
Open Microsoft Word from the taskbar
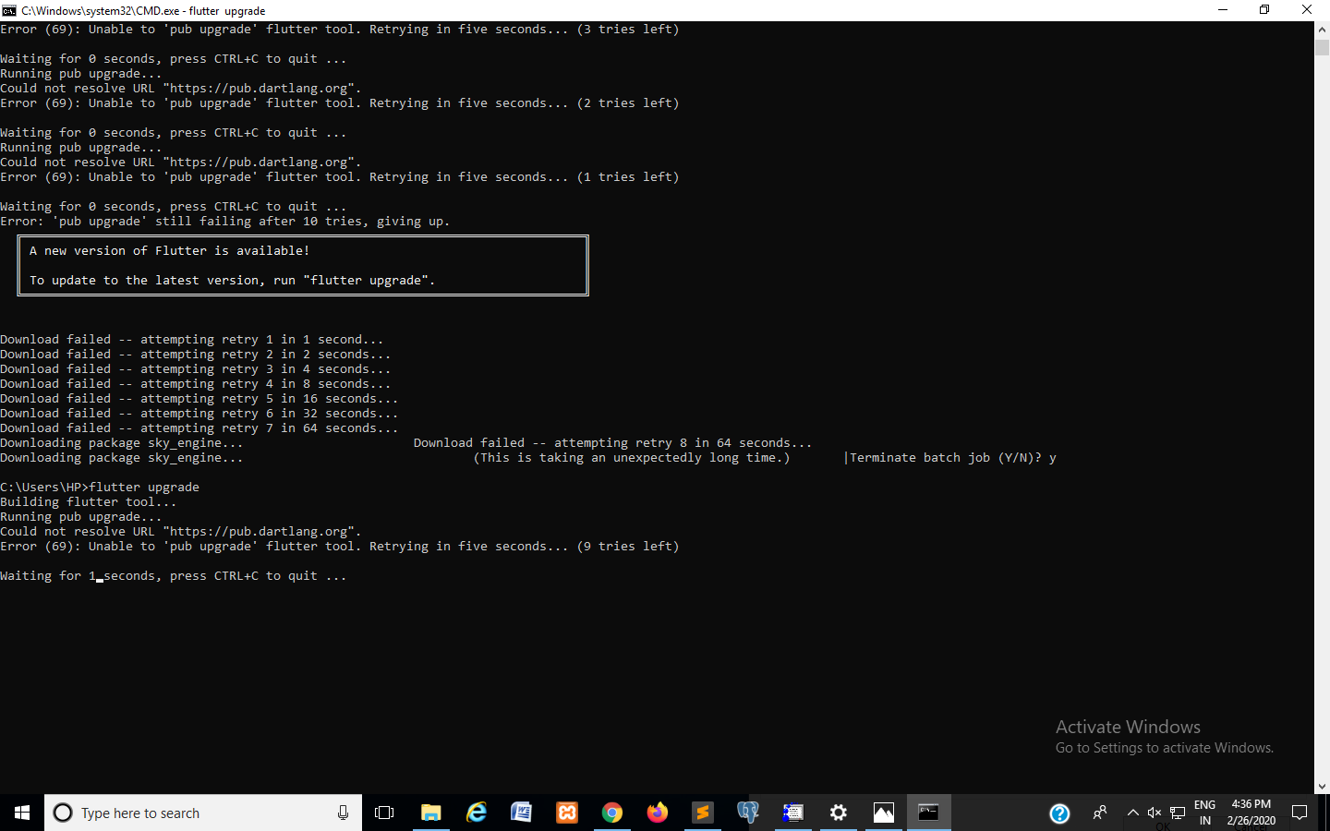[x=522, y=813]
